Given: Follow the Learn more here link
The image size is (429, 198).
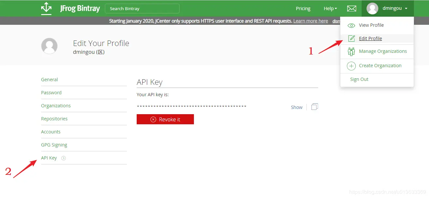Looking at the screenshot, I should pos(311,21).
